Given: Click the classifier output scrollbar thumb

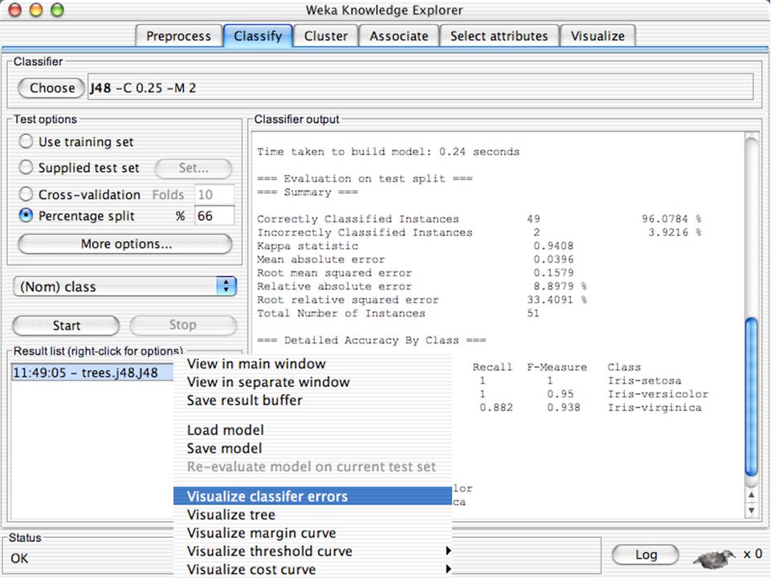Looking at the screenshot, I should click(x=751, y=397).
